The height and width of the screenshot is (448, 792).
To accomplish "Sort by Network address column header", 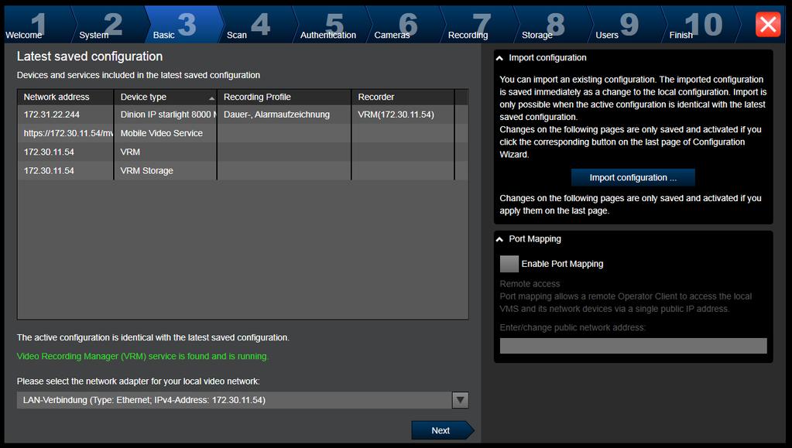I will tap(66, 97).
